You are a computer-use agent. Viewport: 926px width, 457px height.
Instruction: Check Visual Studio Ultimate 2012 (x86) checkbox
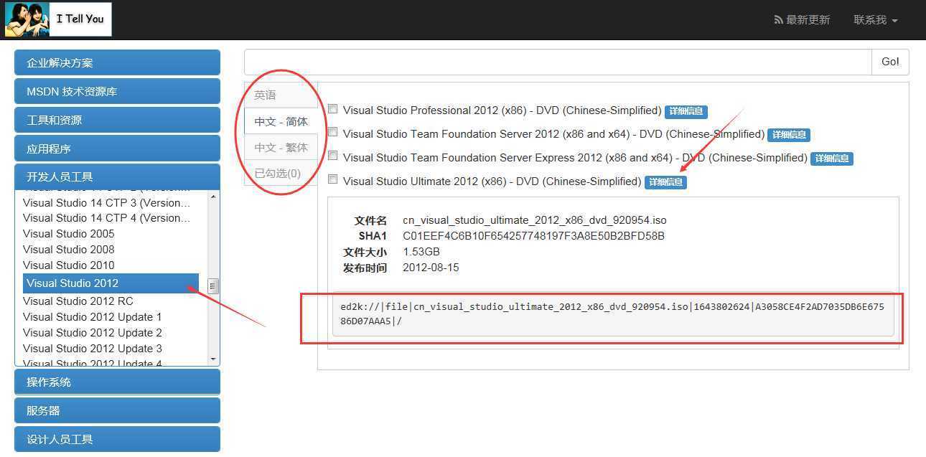pyautogui.click(x=332, y=179)
